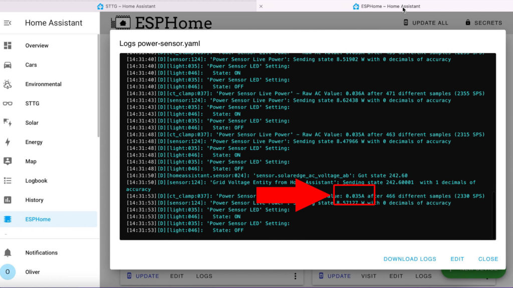The width and height of the screenshot is (513, 288).
Task: Collapse the Home Assistant sidebar menu icon
Action: coord(8,23)
